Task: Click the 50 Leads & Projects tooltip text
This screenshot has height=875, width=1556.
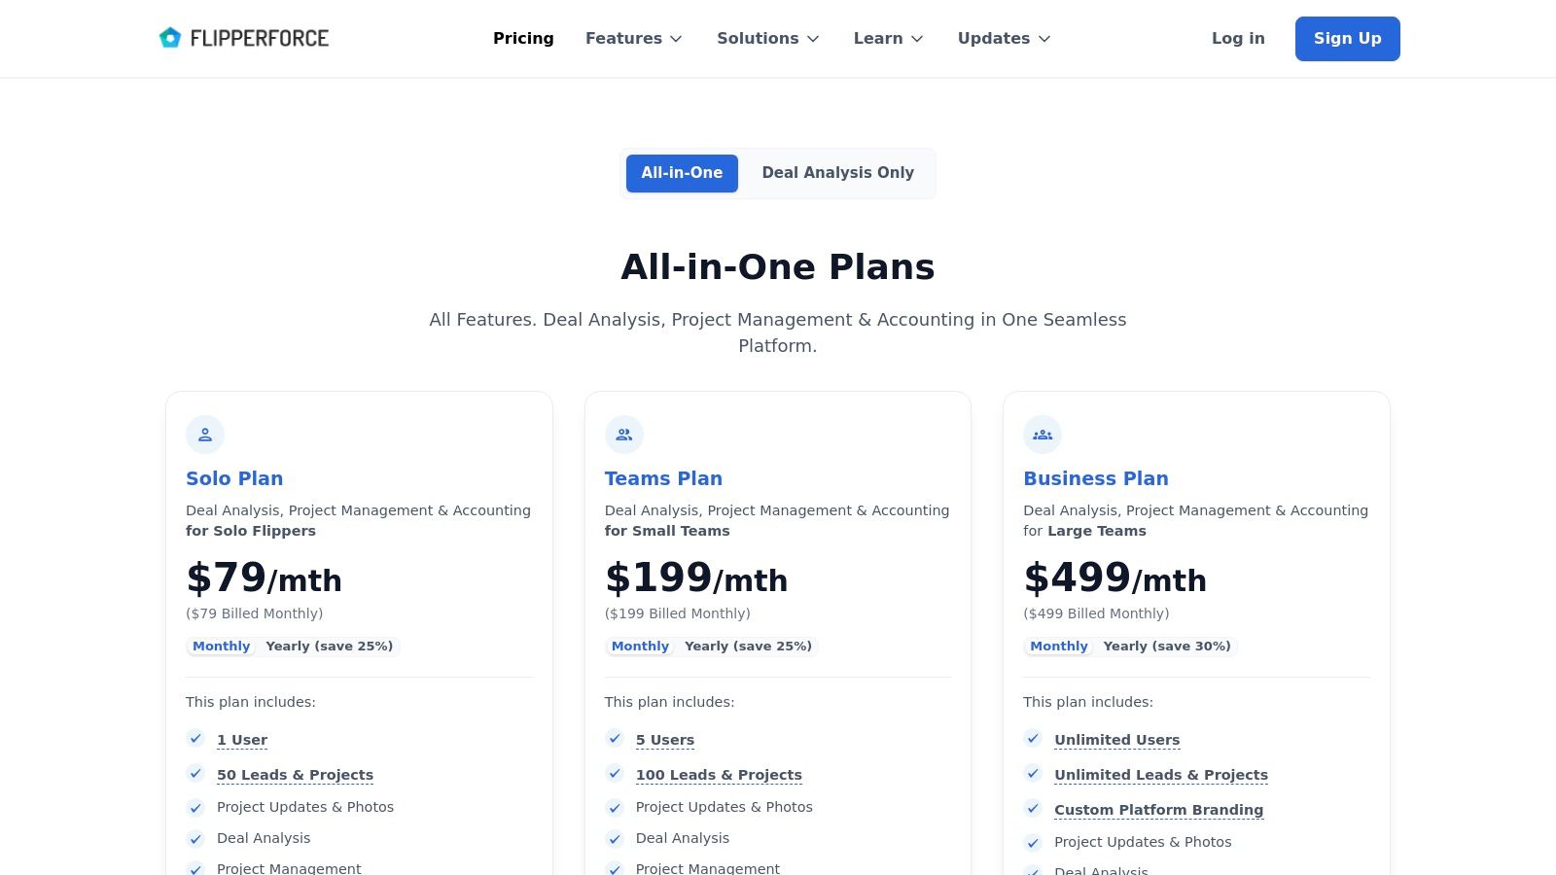Action: pos(295,775)
